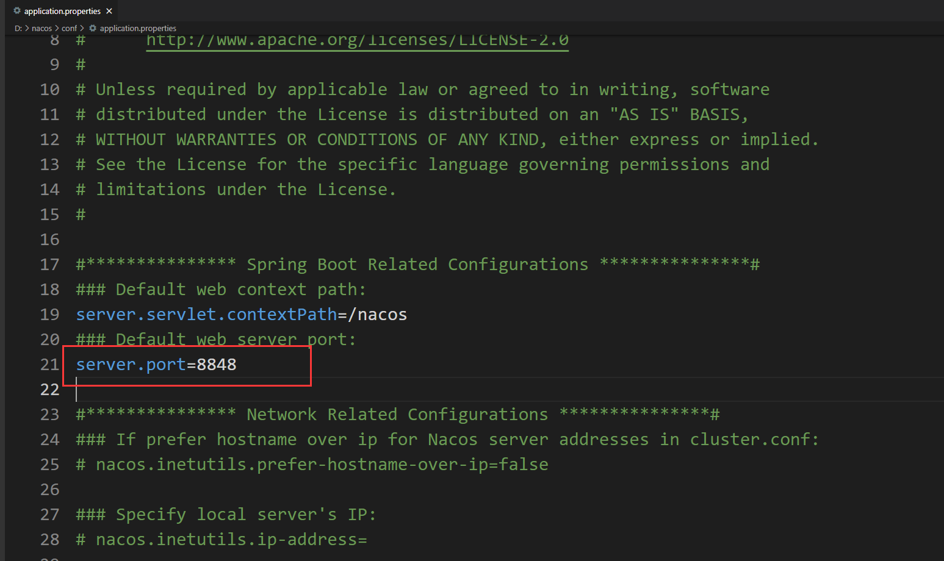
Task: Click the 'nacos.inetutils.ip-address=' line
Action: pos(221,540)
